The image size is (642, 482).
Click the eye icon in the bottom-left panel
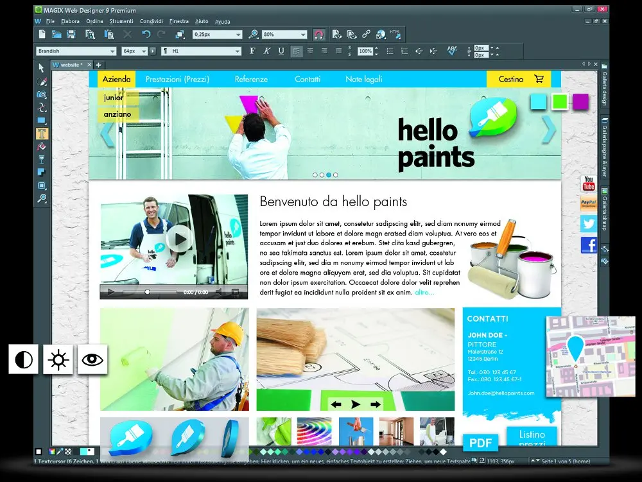click(x=92, y=360)
